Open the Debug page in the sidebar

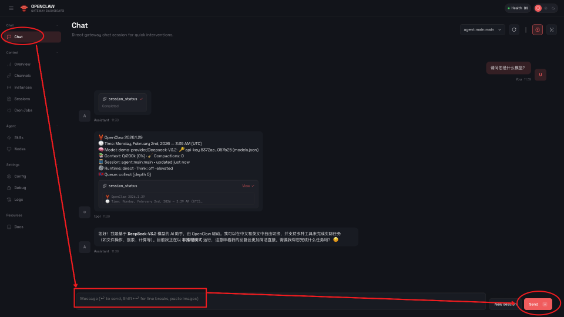click(x=20, y=188)
